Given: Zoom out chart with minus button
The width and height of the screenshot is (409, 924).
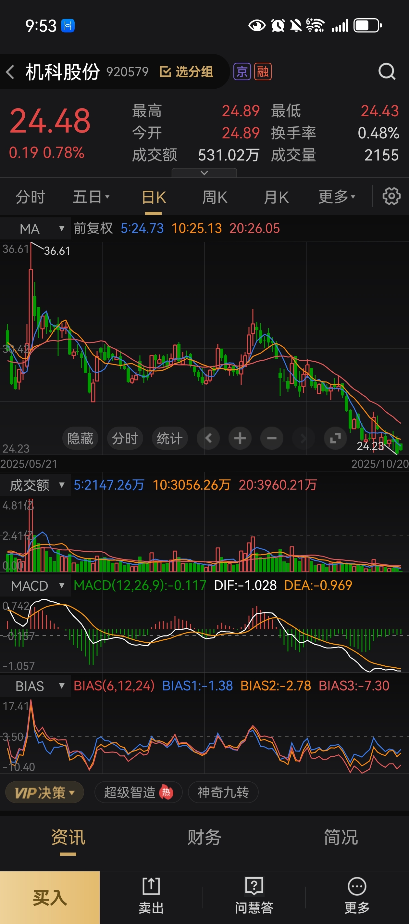Looking at the screenshot, I should [272, 438].
